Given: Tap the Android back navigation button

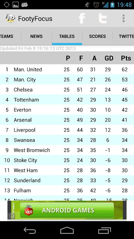Looking at the screenshot, I should 30,230.
